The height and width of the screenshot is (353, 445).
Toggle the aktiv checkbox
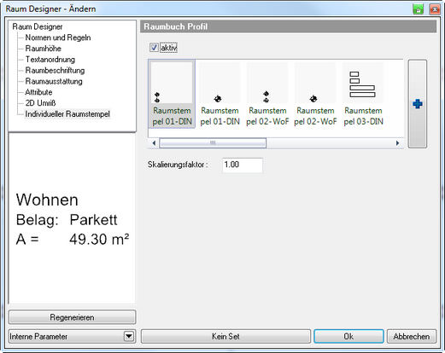[x=154, y=48]
